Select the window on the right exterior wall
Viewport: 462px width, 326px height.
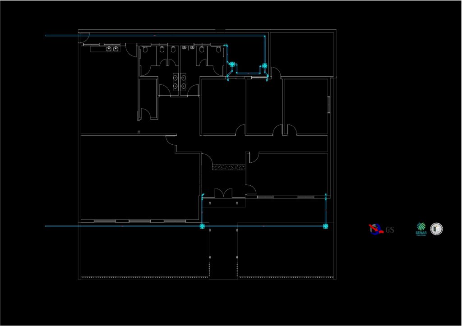329,105
